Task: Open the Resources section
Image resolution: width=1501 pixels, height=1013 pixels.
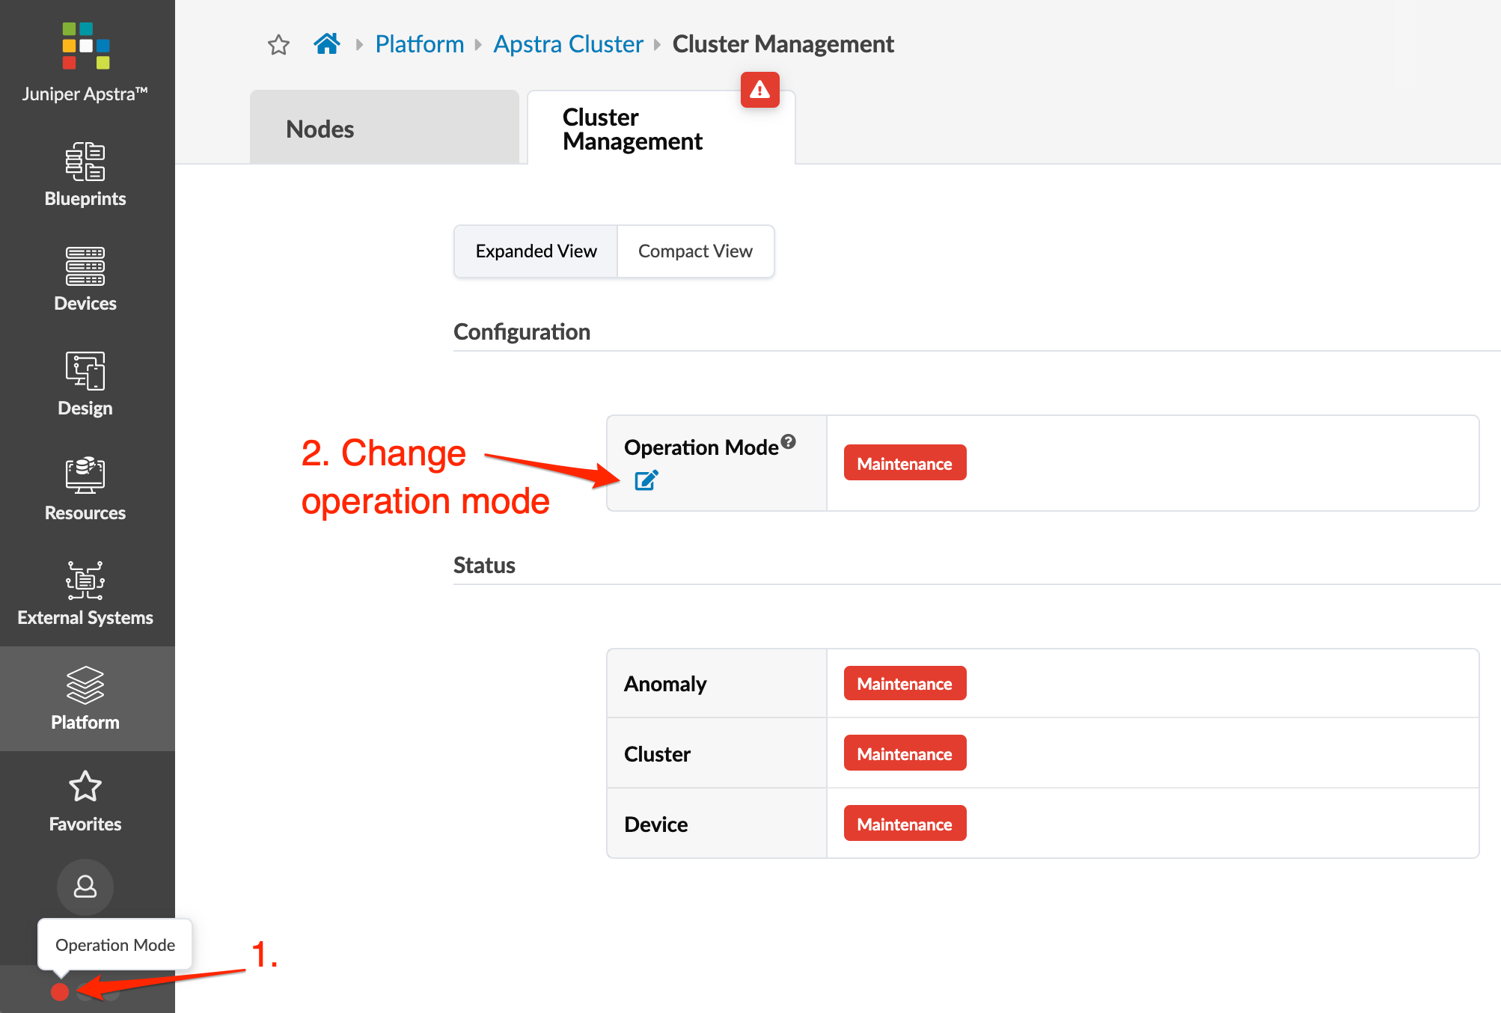Action: pos(85,489)
